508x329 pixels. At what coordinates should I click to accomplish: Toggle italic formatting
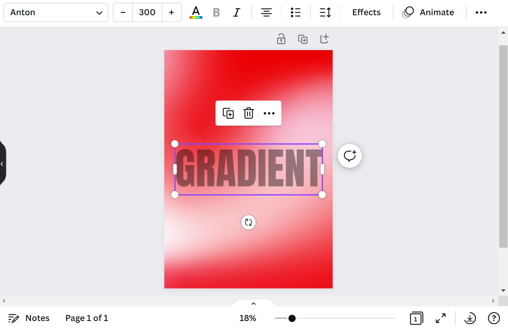tap(237, 12)
